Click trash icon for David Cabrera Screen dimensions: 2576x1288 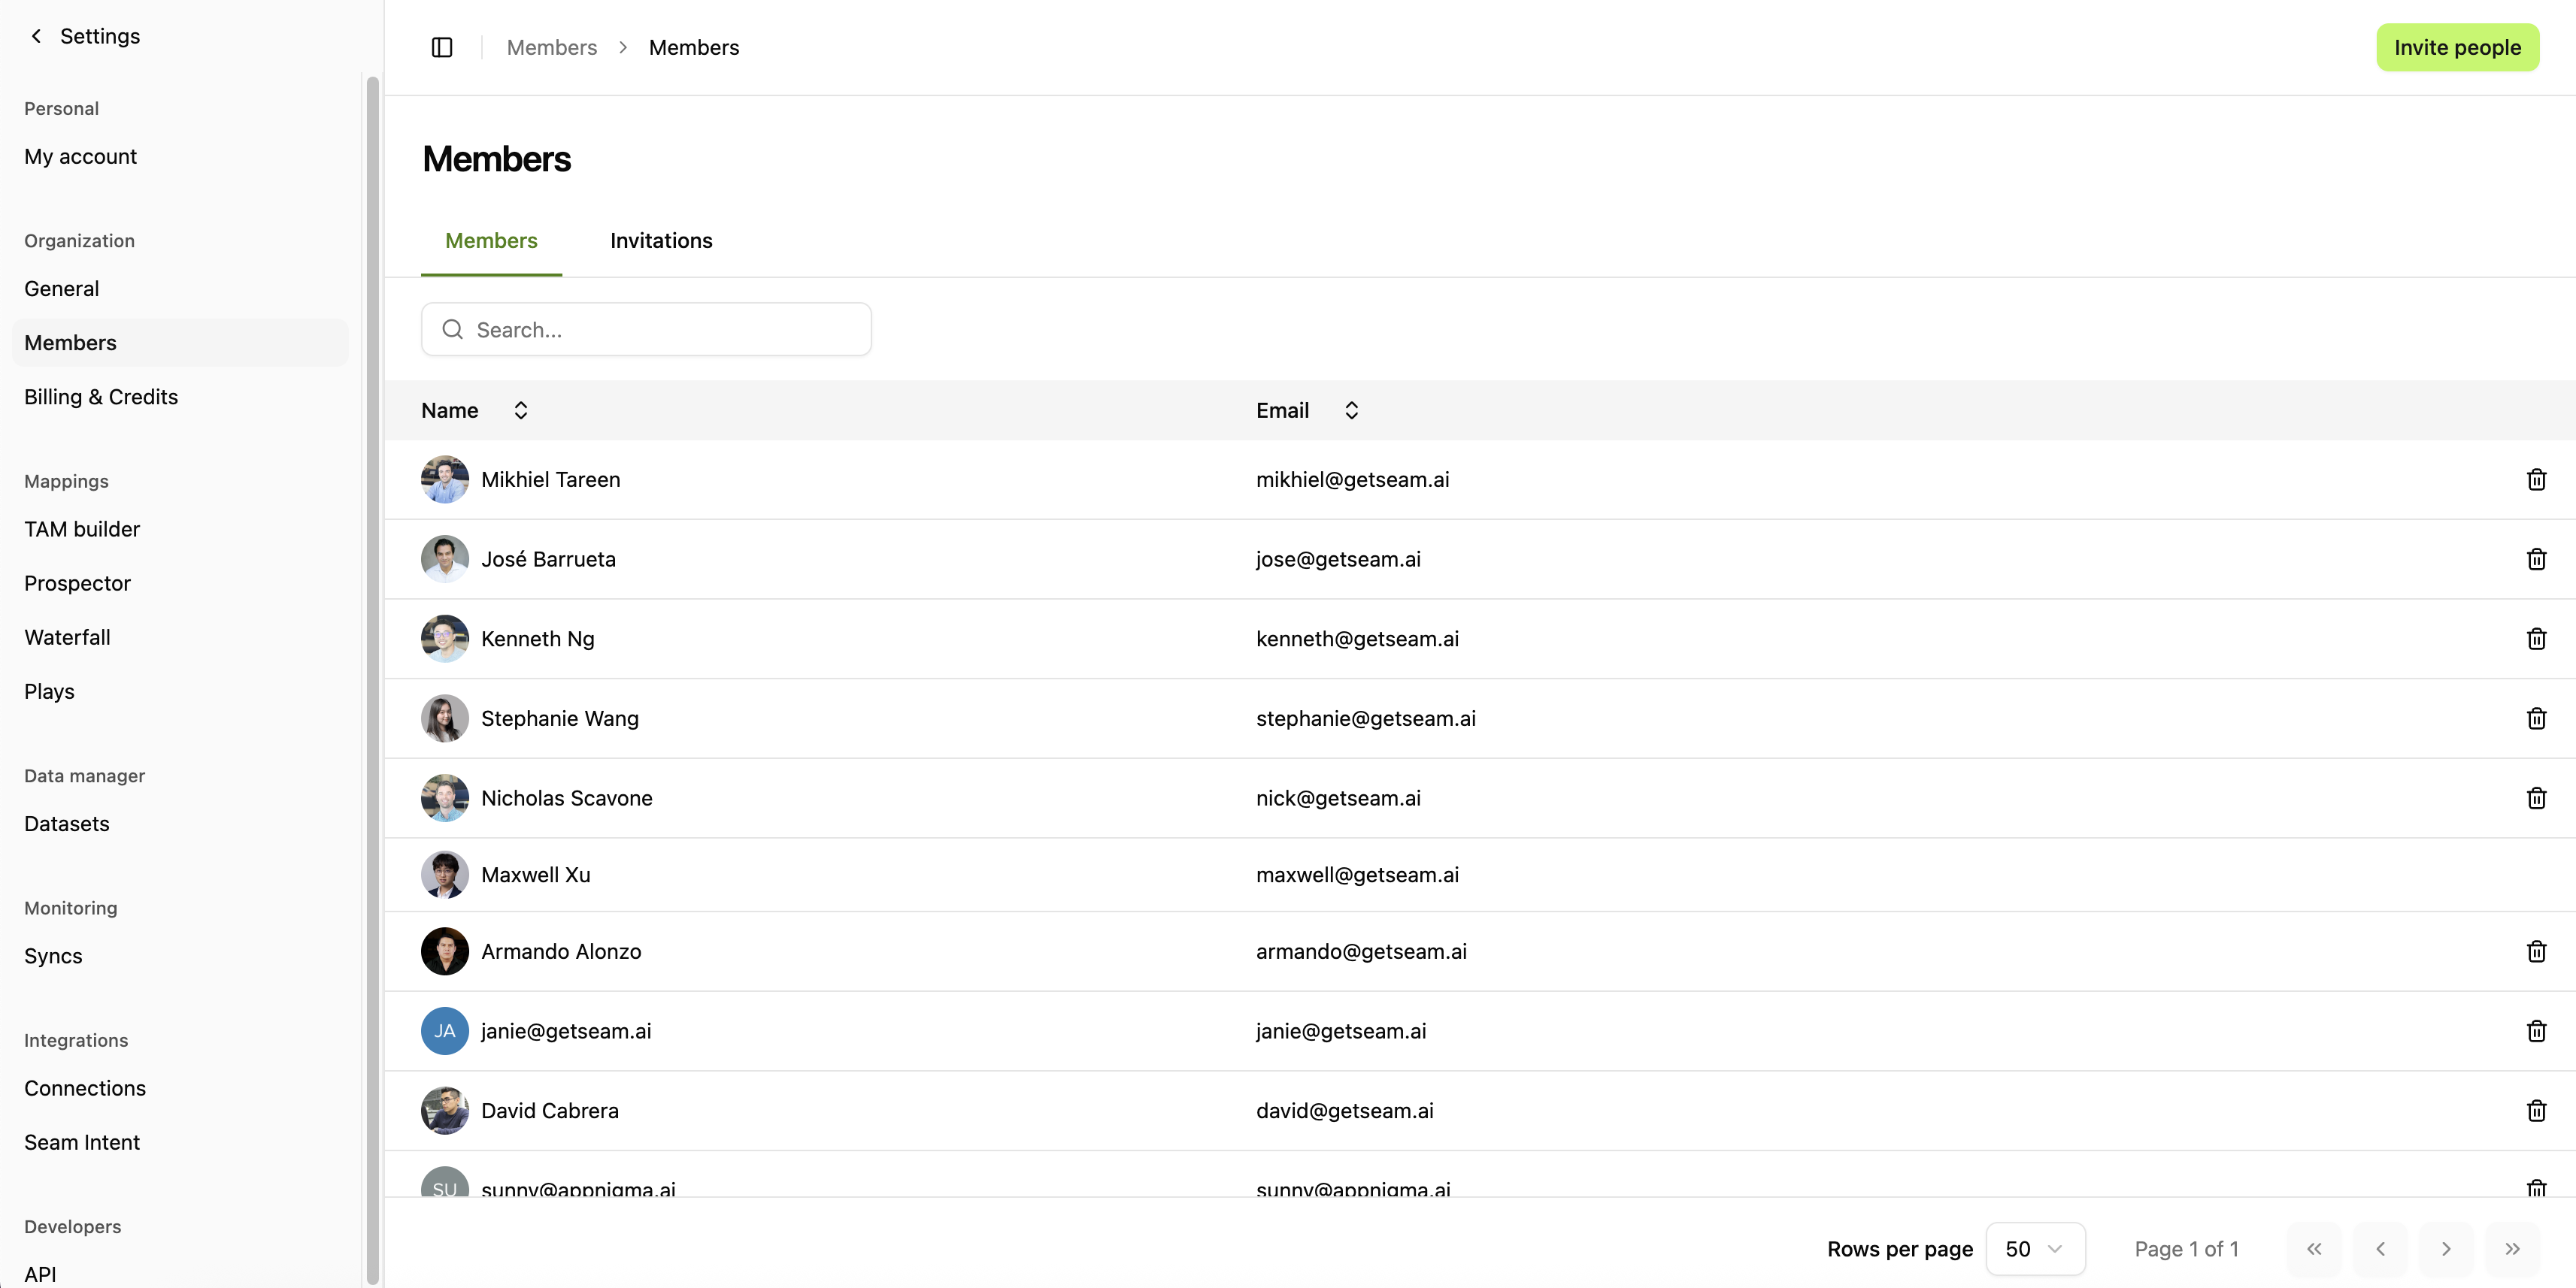tap(2536, 1110)
